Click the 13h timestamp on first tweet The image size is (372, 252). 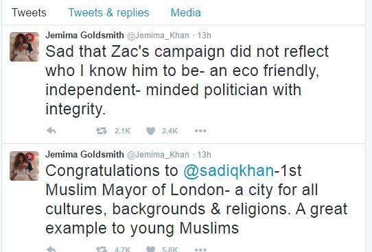[204, 35]
